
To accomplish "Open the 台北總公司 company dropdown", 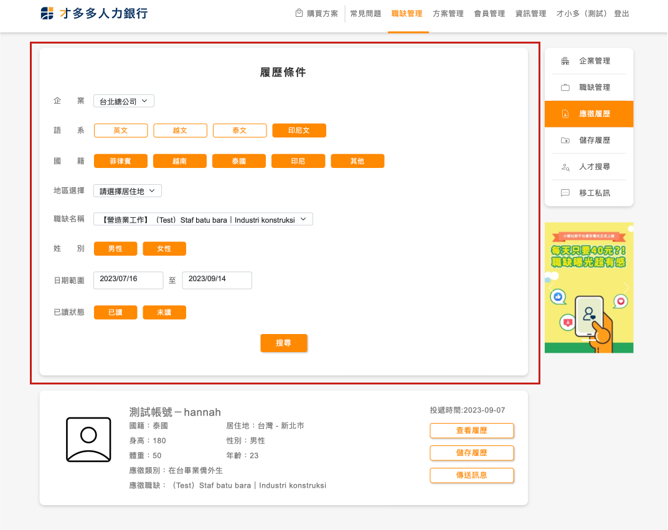I will tap(123, 101).
